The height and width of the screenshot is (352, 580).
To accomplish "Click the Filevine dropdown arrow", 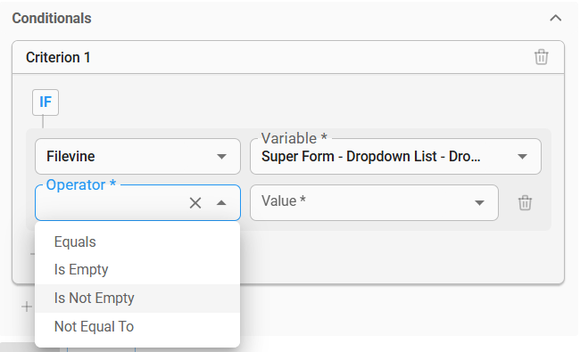I will coord(221,157).
